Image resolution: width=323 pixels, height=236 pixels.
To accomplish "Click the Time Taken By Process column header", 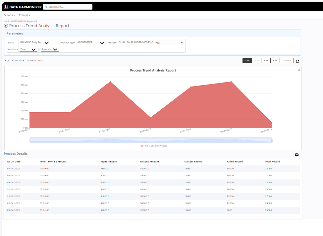I will click(53, 162).
